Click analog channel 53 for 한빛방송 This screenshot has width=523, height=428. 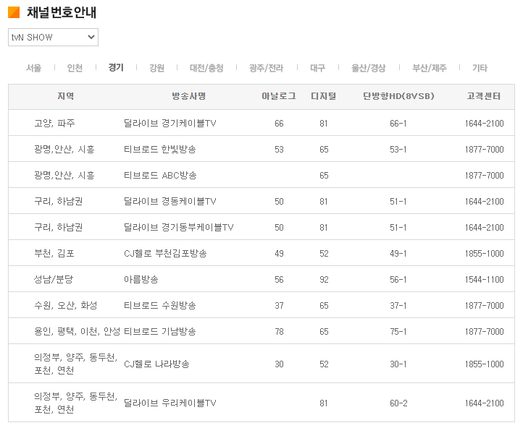pyautogui.click(x=279, y=150)
